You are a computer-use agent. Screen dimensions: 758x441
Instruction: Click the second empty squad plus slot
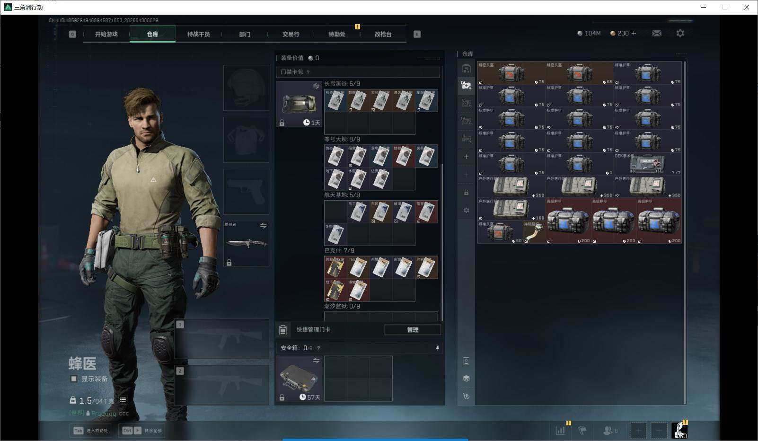point(659,431)
